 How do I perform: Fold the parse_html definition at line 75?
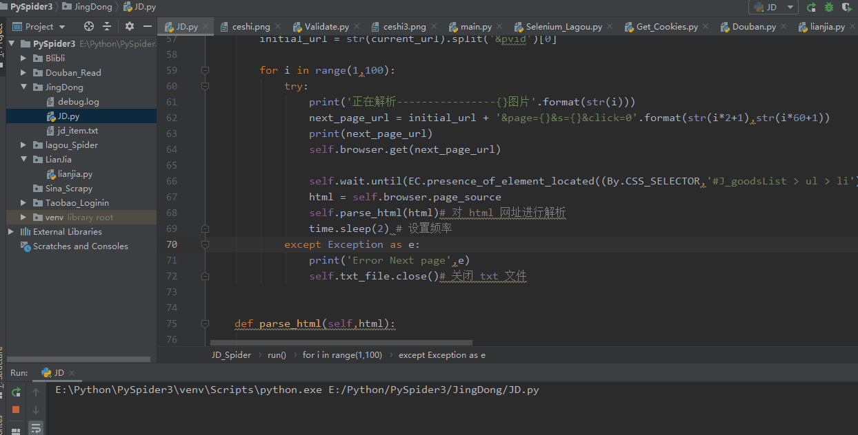point(205,323)
